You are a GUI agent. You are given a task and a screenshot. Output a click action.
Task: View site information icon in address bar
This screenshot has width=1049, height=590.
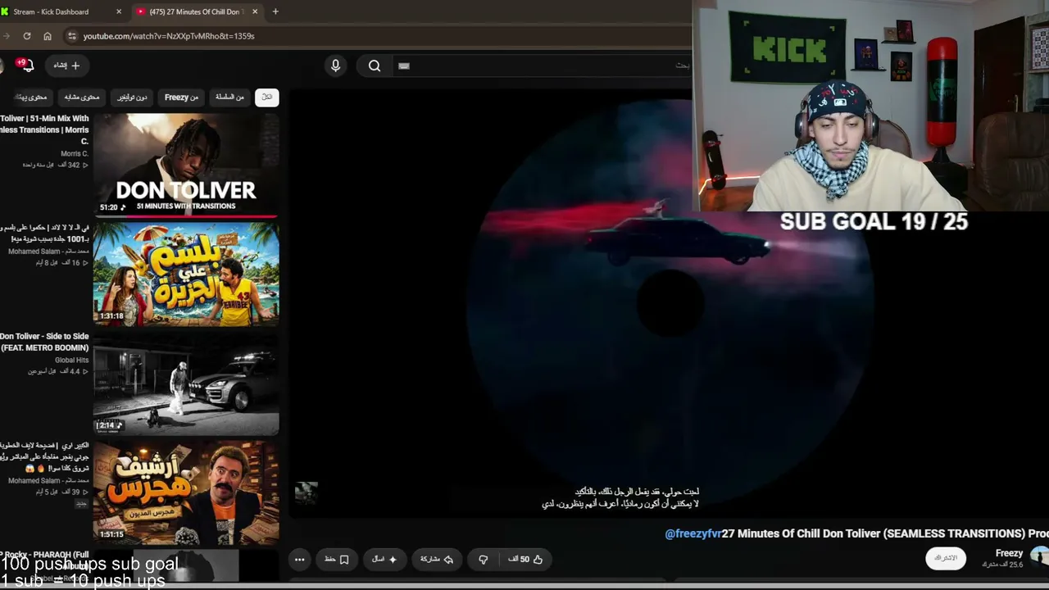point(72,36)
